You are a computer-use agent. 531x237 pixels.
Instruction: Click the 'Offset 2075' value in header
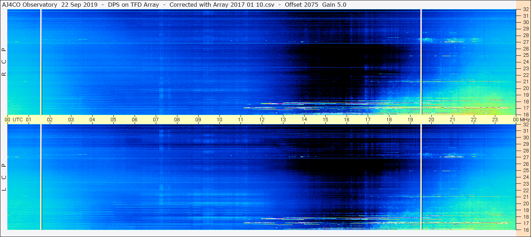301,5
